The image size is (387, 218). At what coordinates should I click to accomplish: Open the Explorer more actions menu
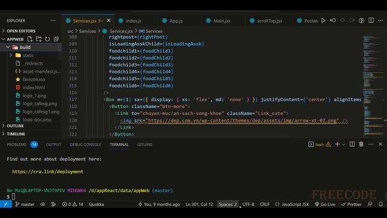pos(53,21)
